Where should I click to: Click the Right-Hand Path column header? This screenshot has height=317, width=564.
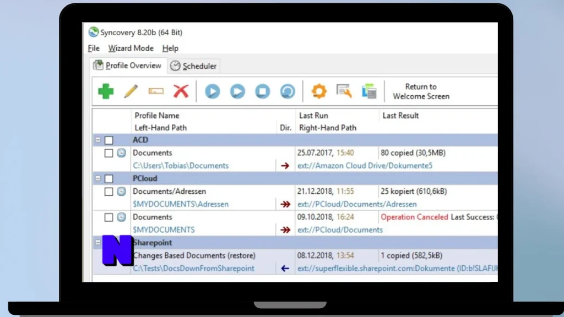(x=327, y=128)
